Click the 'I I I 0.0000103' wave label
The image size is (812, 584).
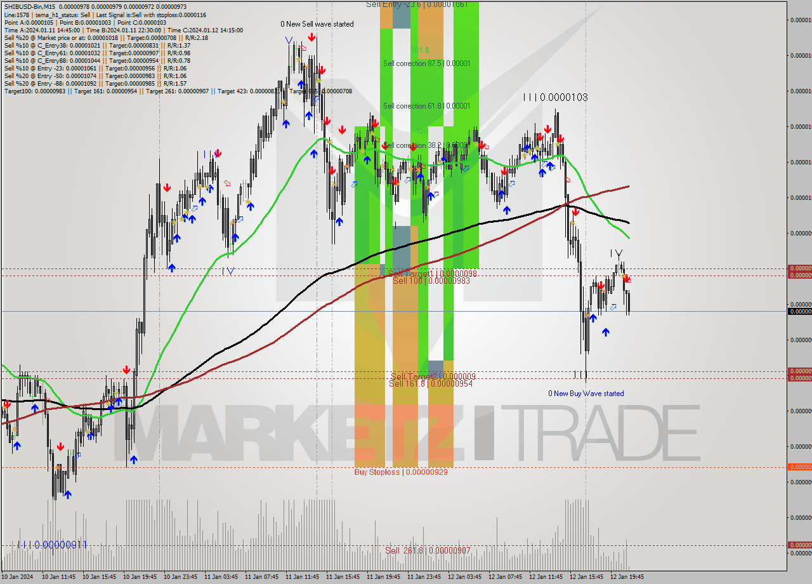[555, 98]
